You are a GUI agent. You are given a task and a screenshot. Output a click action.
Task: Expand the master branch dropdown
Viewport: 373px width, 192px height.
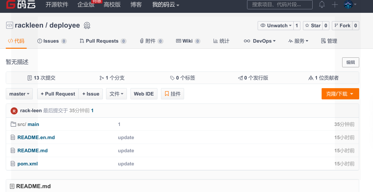coord(19,94)
